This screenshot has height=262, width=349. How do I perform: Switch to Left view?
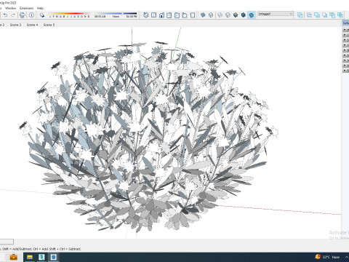click(x=185, y=15)
